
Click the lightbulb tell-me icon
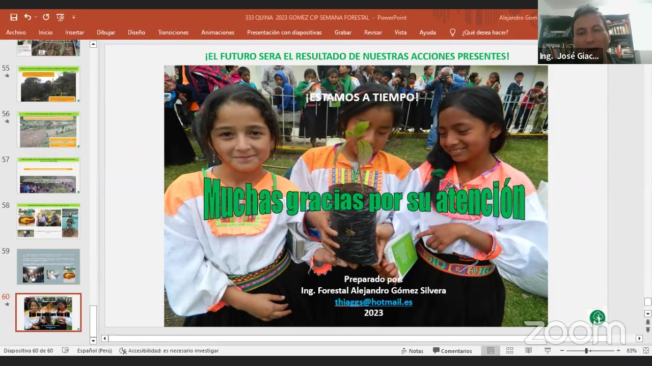click(452, 33)
